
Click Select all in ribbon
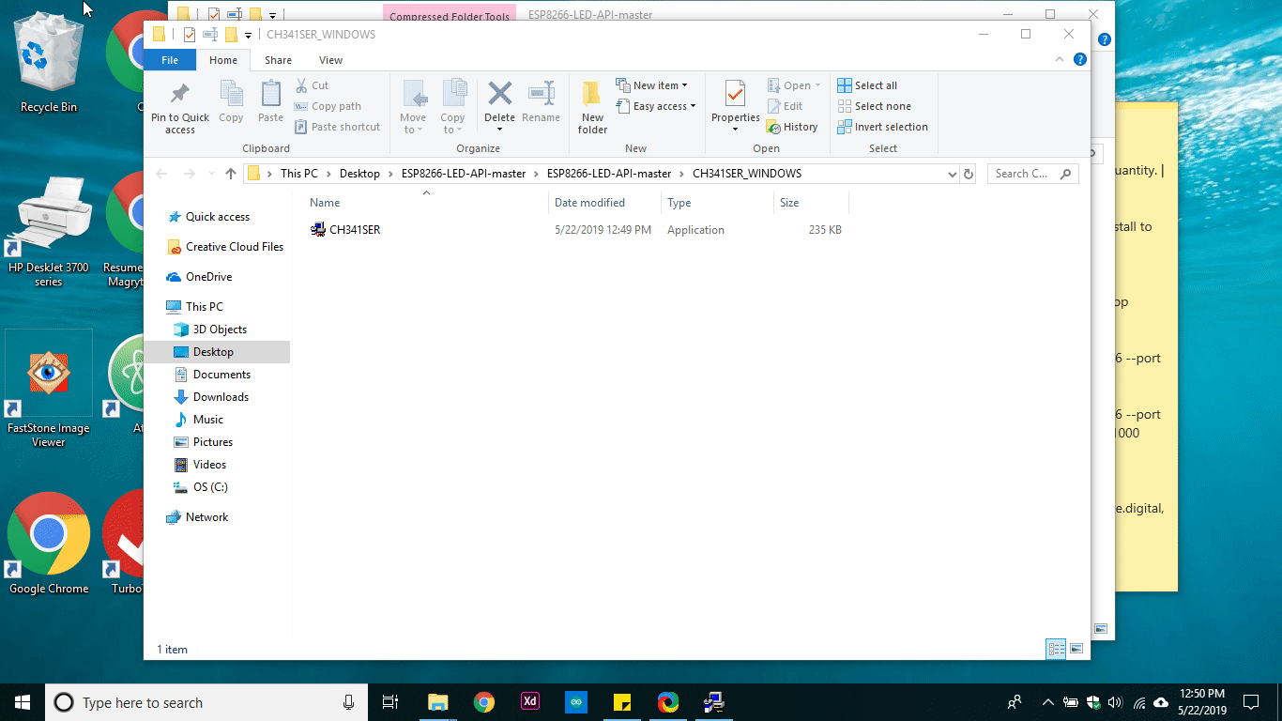click(x=867, y=85)
